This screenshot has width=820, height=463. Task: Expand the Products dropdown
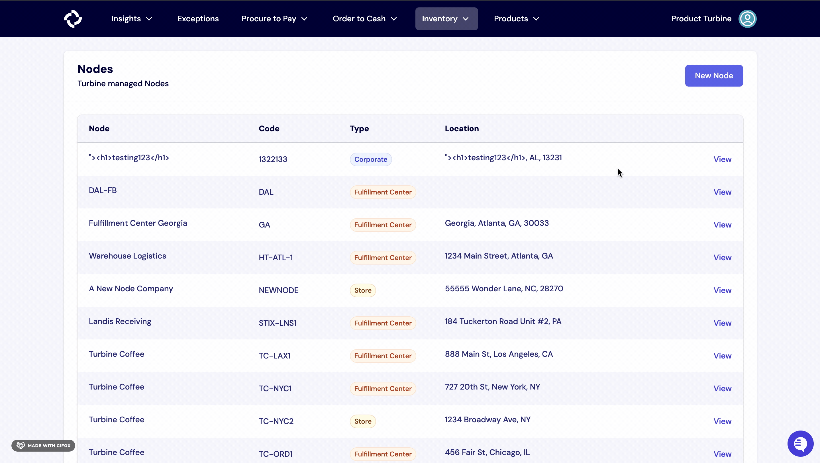[516, 19]
